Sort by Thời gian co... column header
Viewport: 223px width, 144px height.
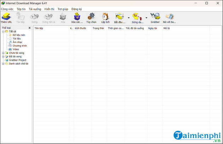click(x=116, y=28)
